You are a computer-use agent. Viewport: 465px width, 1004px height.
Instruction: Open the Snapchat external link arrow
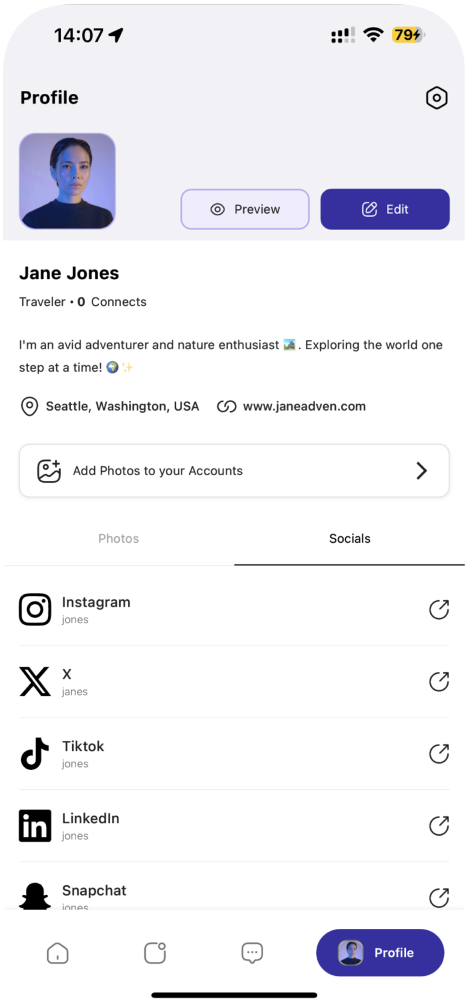click(x=439, y=897)
